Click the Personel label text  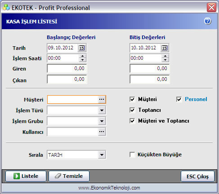[x=196, y=99]
